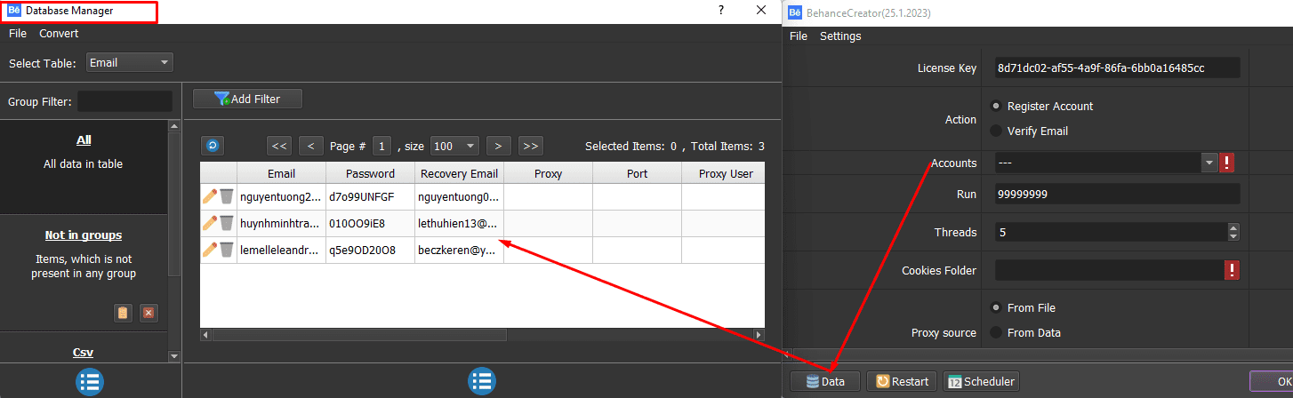This screenshot has width=1293, height=398.
Task: Edit the lemelleleandr row with pencil icon
Action: (x=210, y=250)
